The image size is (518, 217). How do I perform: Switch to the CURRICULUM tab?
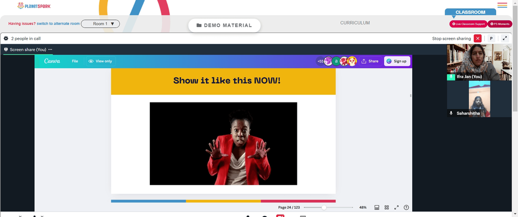pos(355,23)
